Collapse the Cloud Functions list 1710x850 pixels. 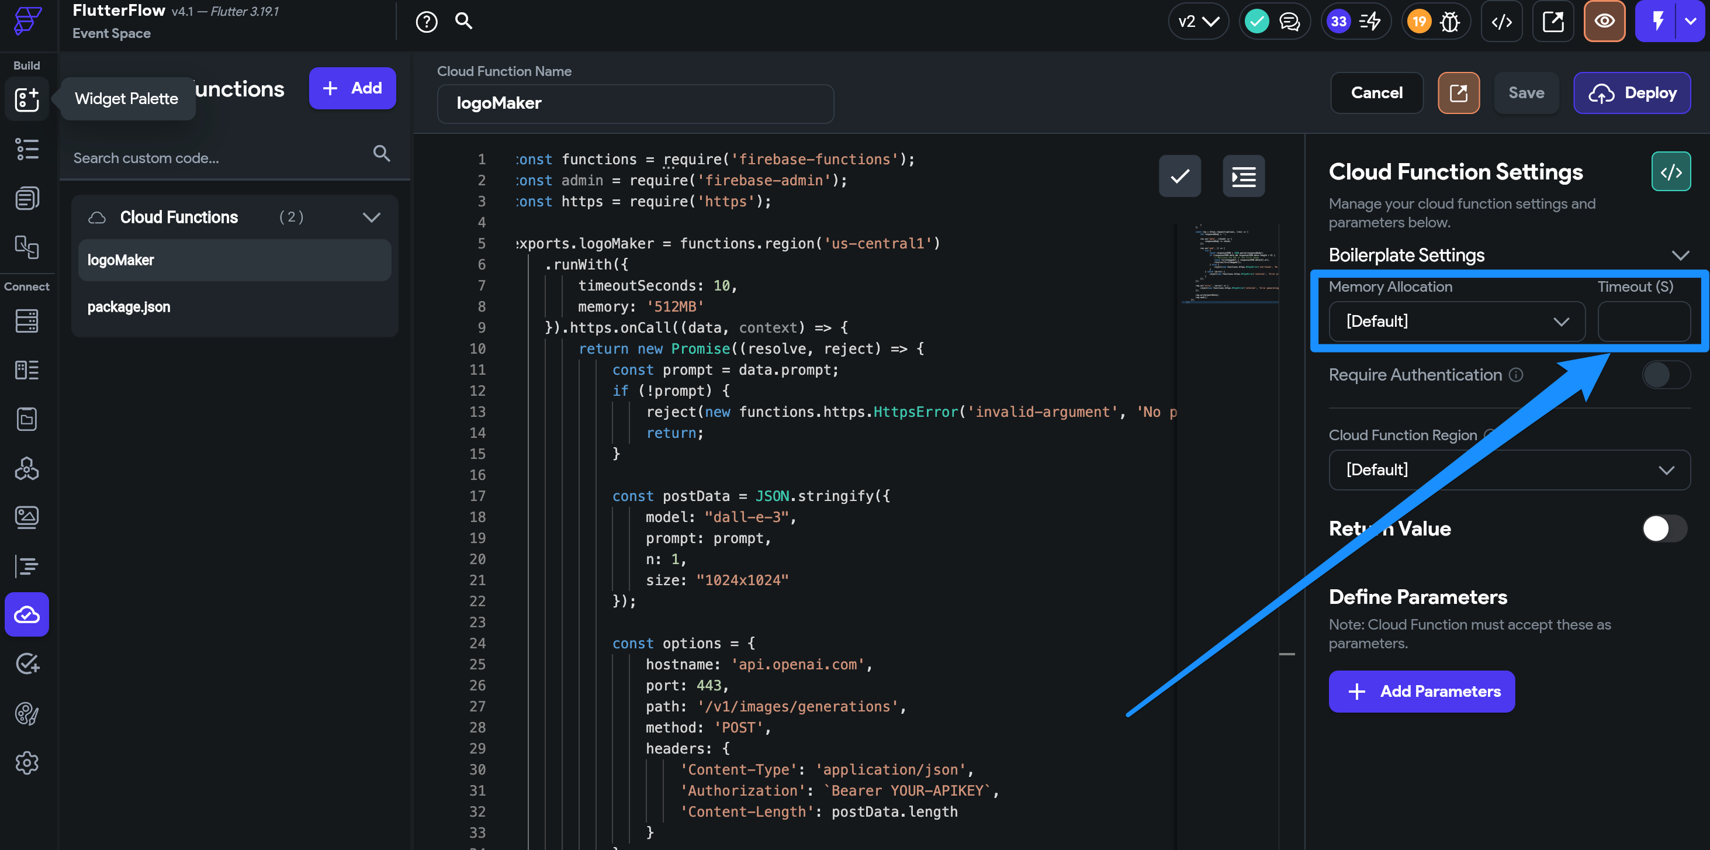pos(372,217)
